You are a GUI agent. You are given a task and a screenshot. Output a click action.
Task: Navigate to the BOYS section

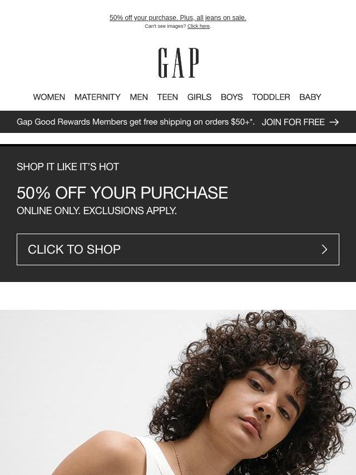click(232, 97)
